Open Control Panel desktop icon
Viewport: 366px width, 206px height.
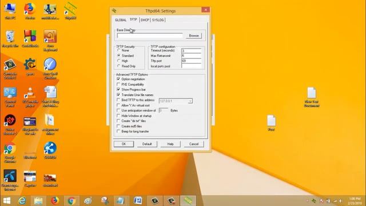click(x=10, y=97)
